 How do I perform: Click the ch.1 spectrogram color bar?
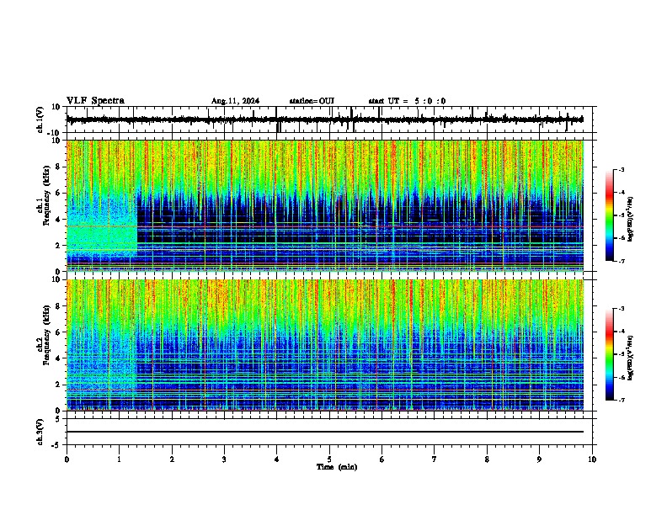click(609, 215)
